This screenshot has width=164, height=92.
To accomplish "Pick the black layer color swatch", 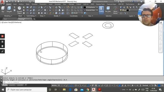I will (128, 10).
